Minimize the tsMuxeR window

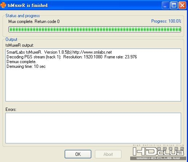(x=165, y=5)
